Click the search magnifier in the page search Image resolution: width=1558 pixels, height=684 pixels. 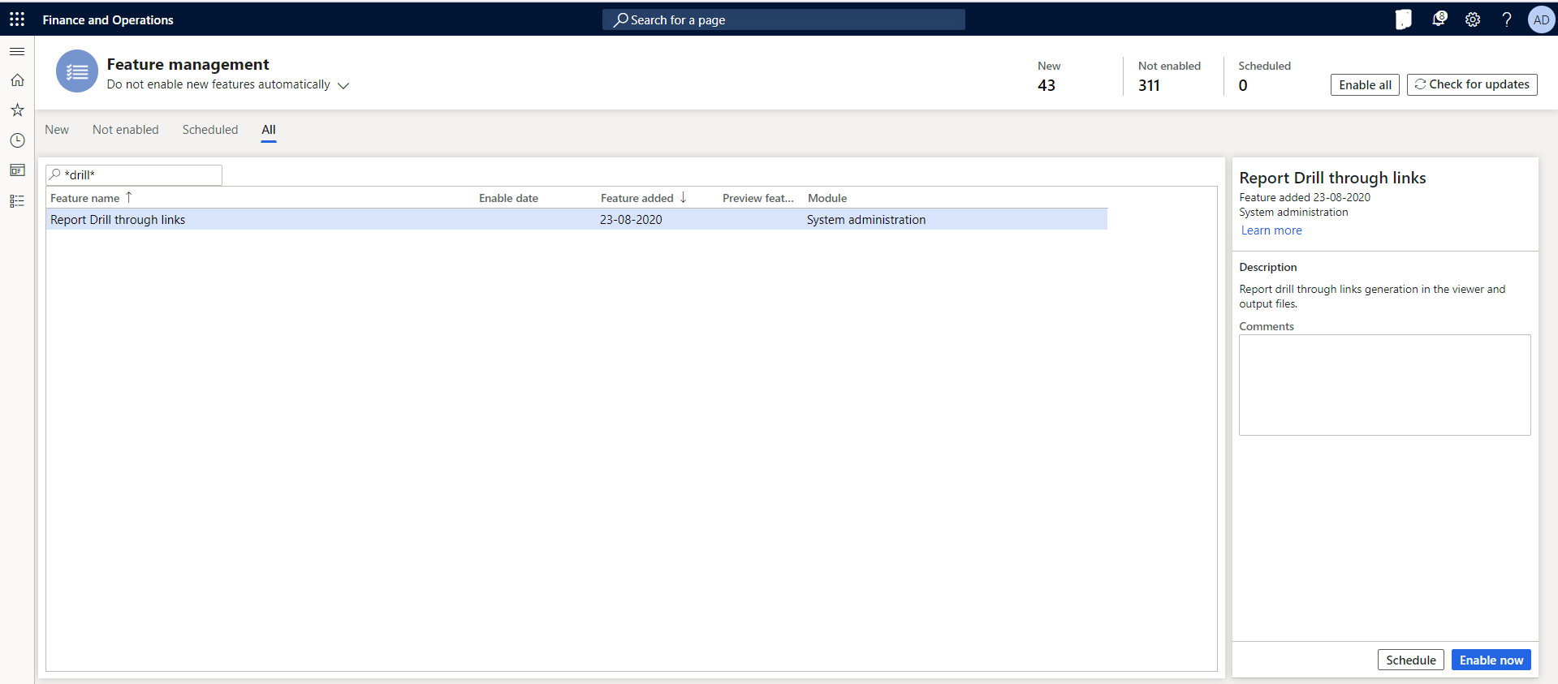pos(620,19)
